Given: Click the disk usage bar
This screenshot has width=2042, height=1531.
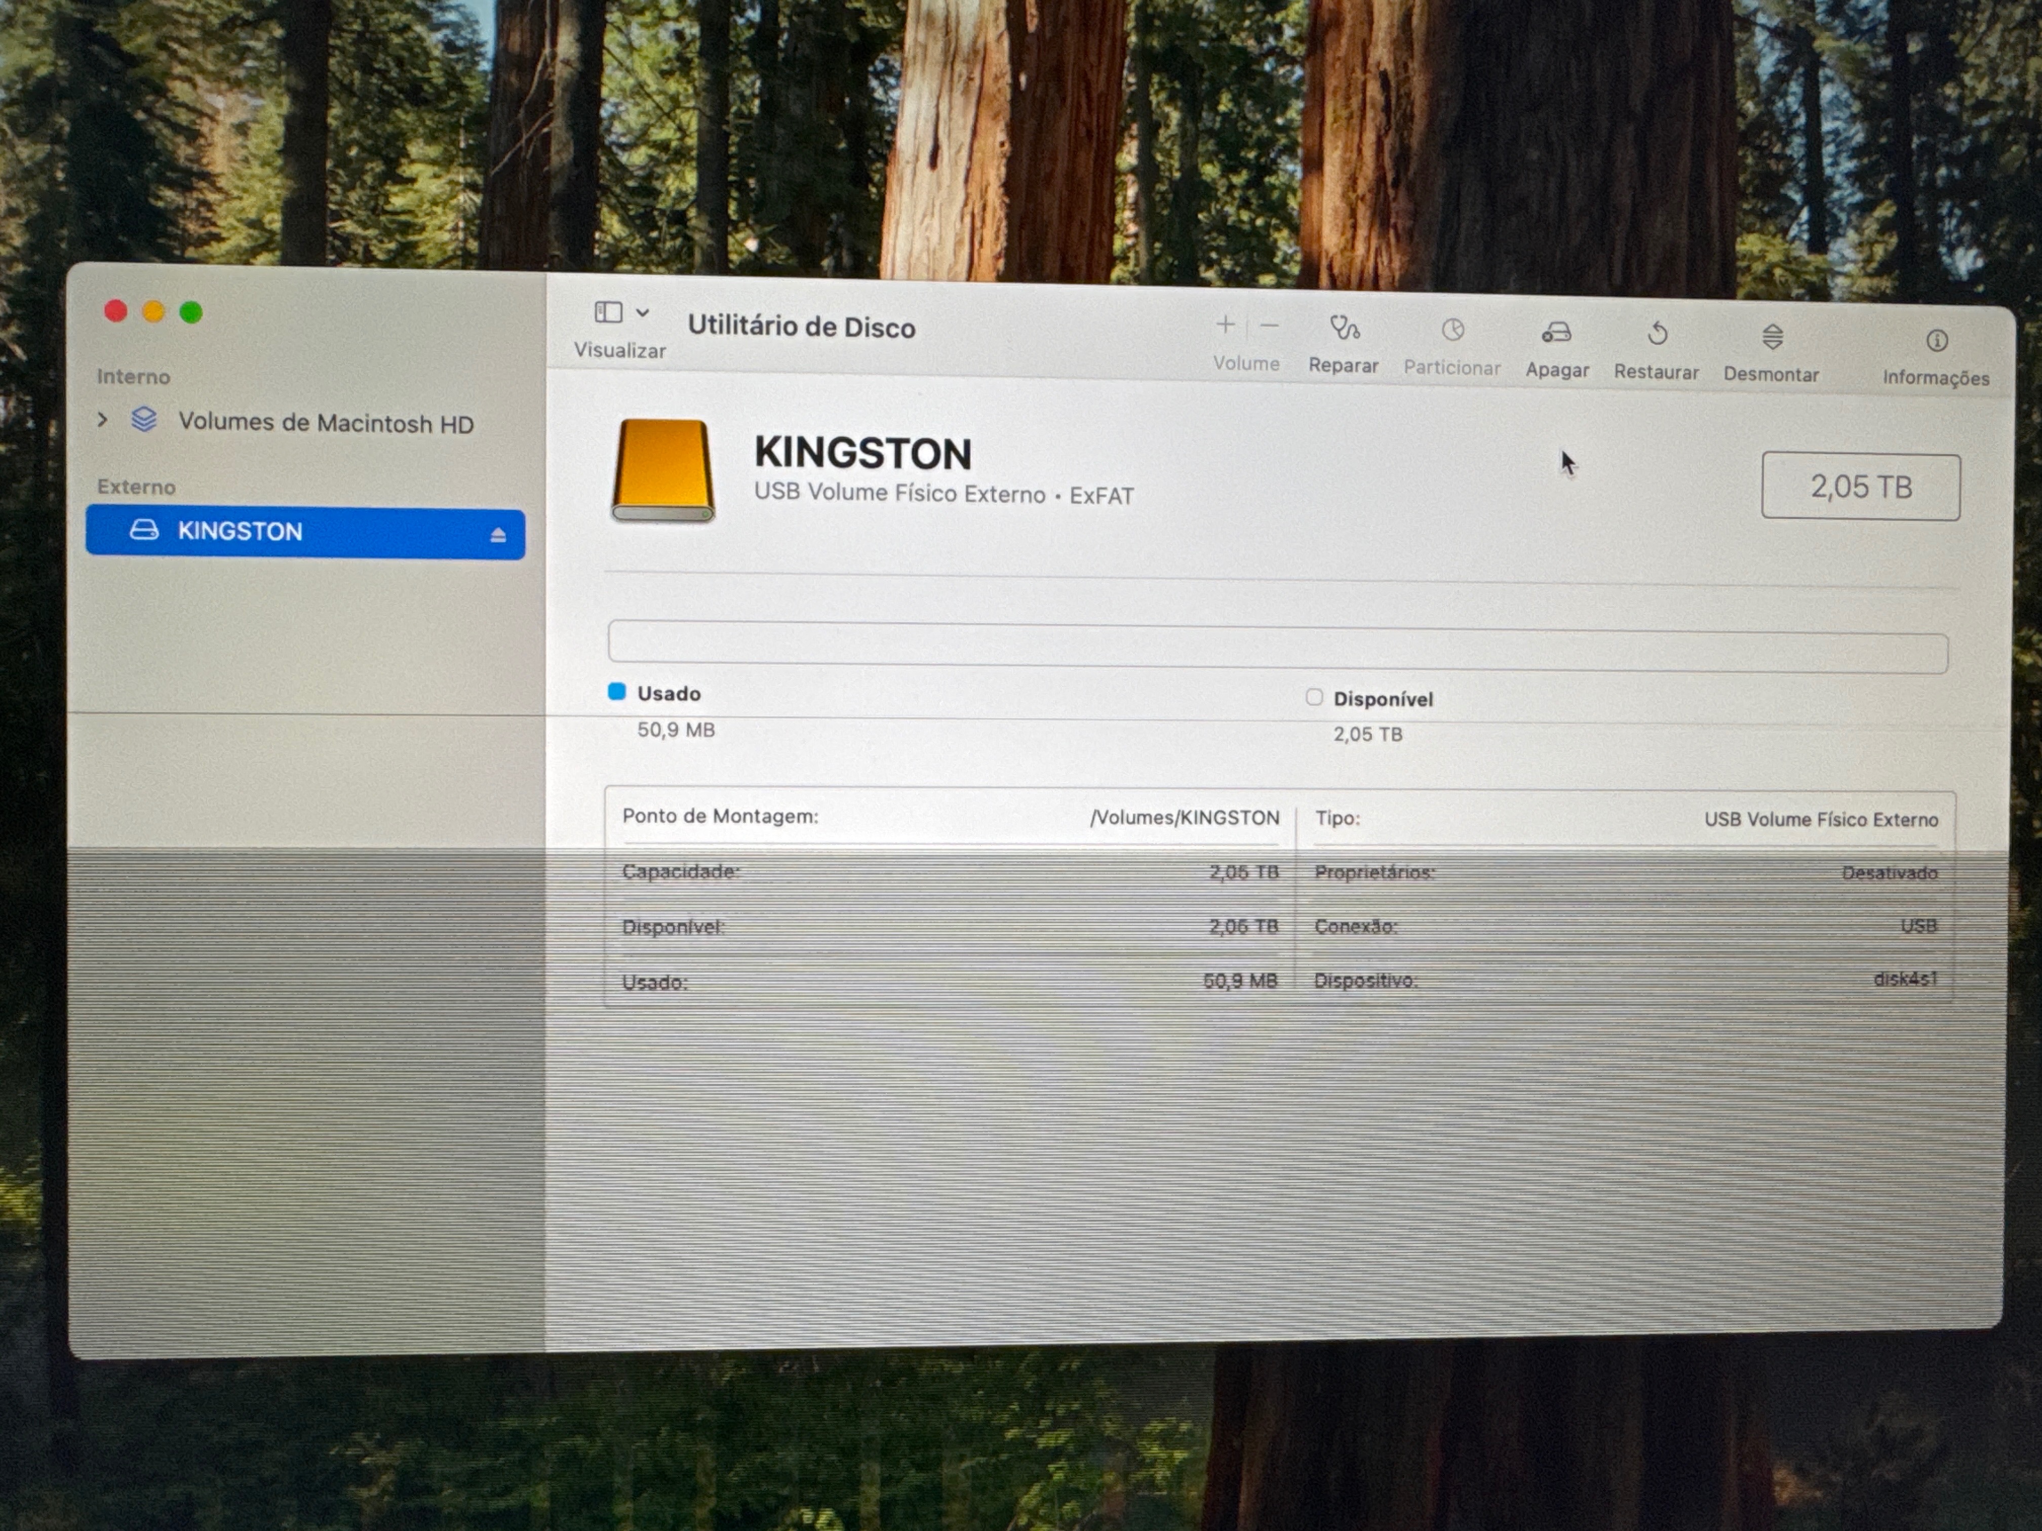Looking at the screenshot, I should coord(1278,648).
